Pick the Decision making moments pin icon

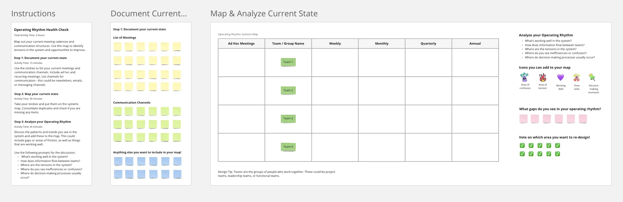coord(592,77)
